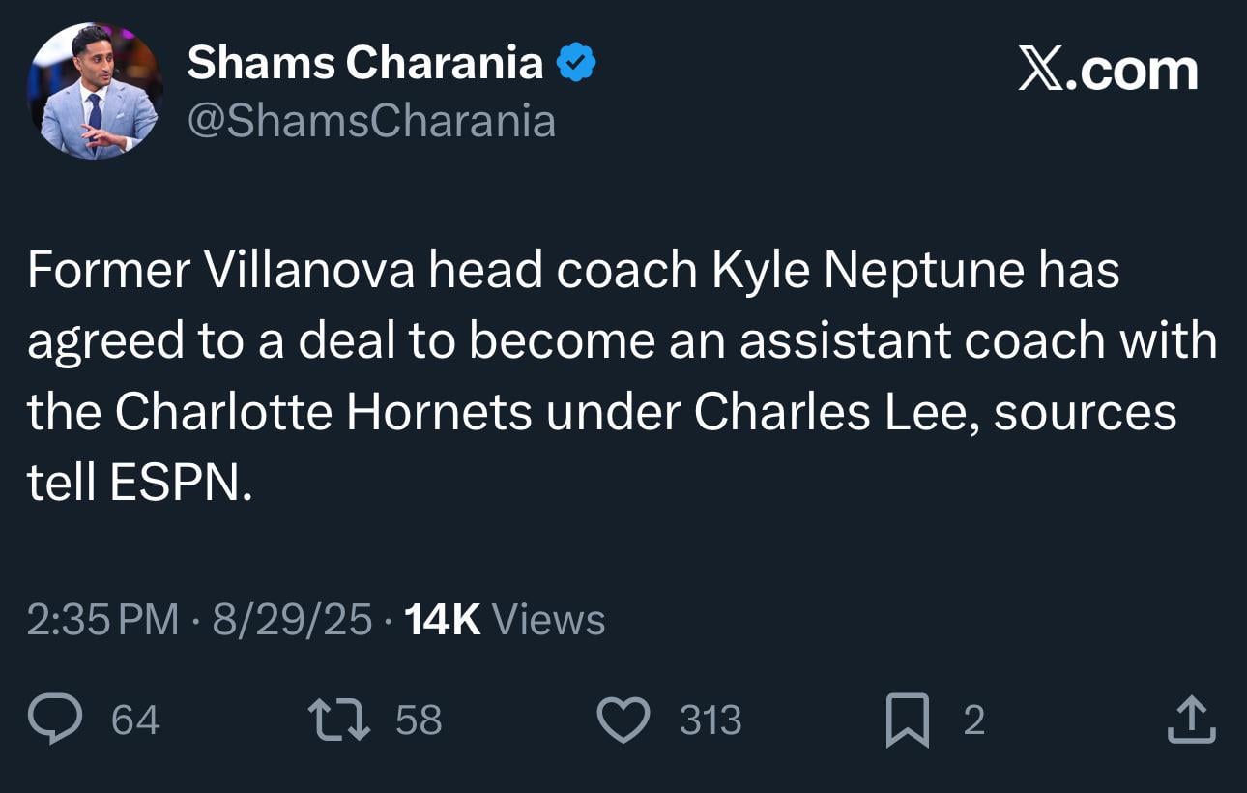Click the 313 likes count

tap(709, 720)
